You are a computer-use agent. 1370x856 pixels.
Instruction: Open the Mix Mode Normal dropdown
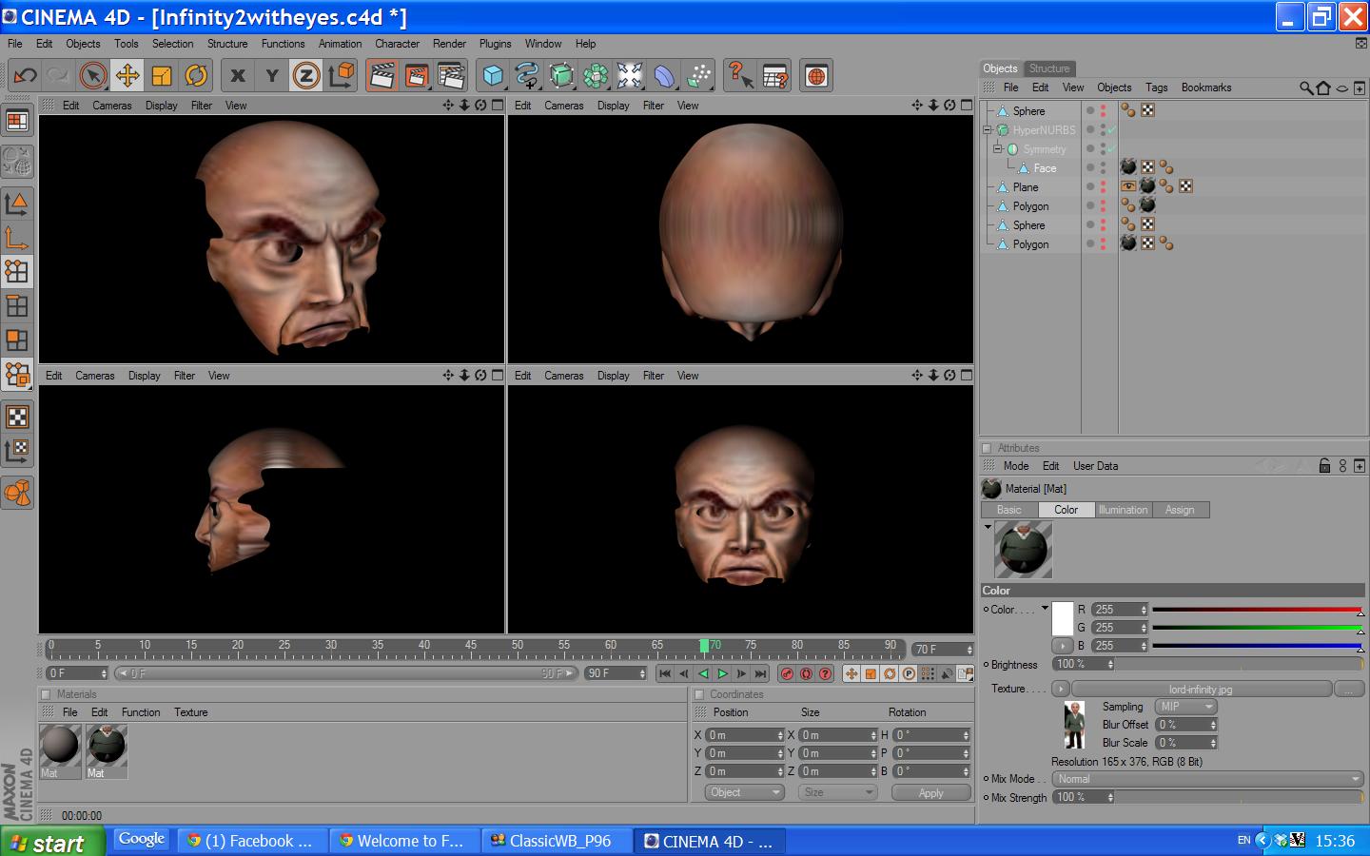point(1208,779)
